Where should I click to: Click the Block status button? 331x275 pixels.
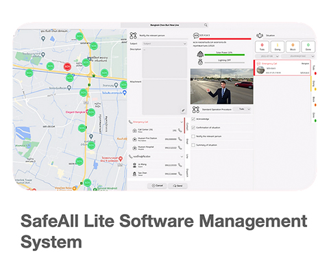(x=293, y=47)
